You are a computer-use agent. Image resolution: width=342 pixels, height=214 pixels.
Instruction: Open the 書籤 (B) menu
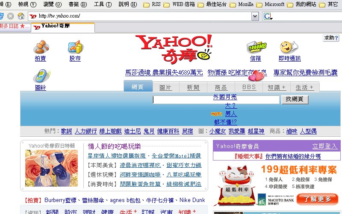click(x=78, y=4)
